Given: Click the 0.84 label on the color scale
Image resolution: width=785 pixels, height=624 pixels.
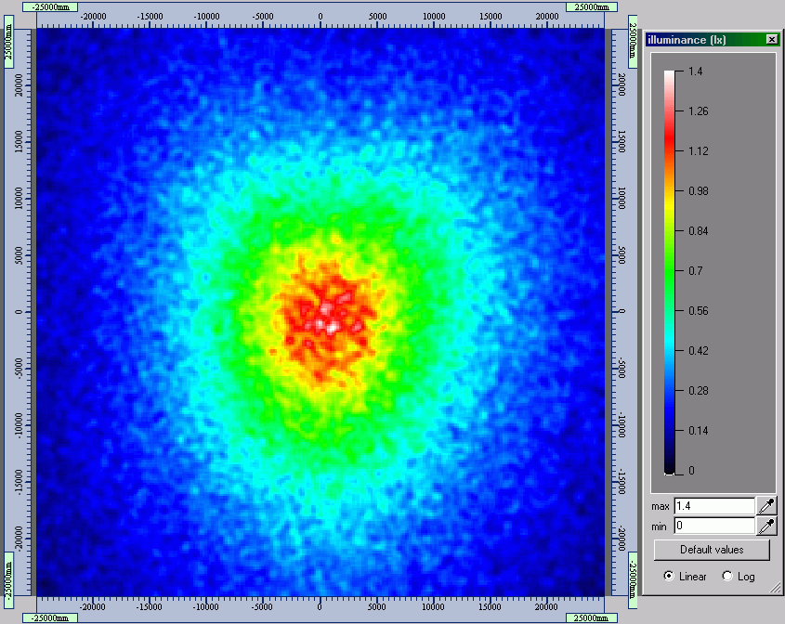Looking at the screenshot, I should point(699,231).
